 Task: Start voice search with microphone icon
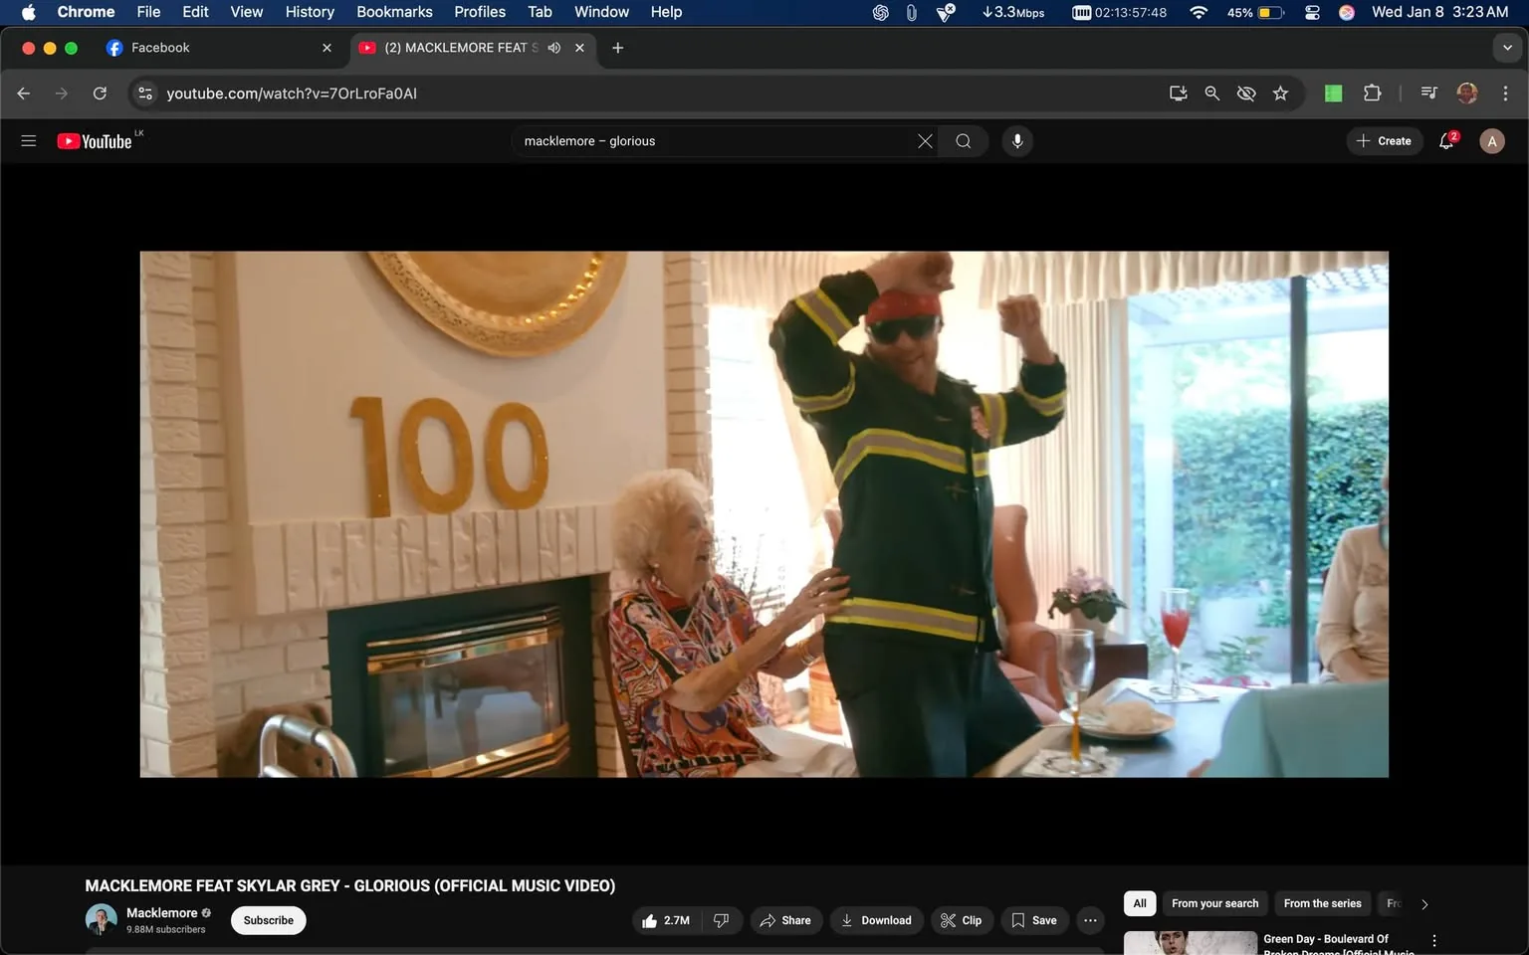1016,141
